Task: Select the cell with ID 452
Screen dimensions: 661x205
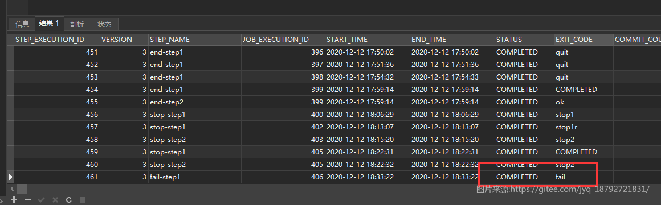Action: (x=57, y=65)
